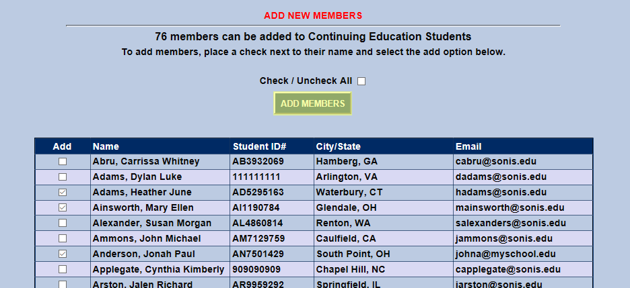Check the box for Abru, Carrissa Whitney

click(63, 162)
